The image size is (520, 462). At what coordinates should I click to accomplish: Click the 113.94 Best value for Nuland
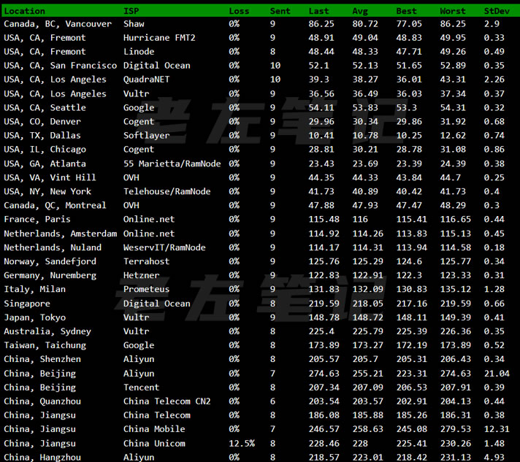click(412, 247)
